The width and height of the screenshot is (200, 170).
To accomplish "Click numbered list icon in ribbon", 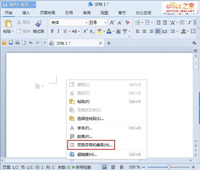I will (x=147, y=23).
